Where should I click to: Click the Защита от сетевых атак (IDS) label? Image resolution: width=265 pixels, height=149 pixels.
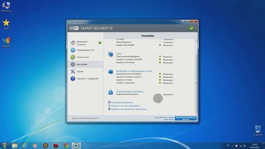pos(129,60)
